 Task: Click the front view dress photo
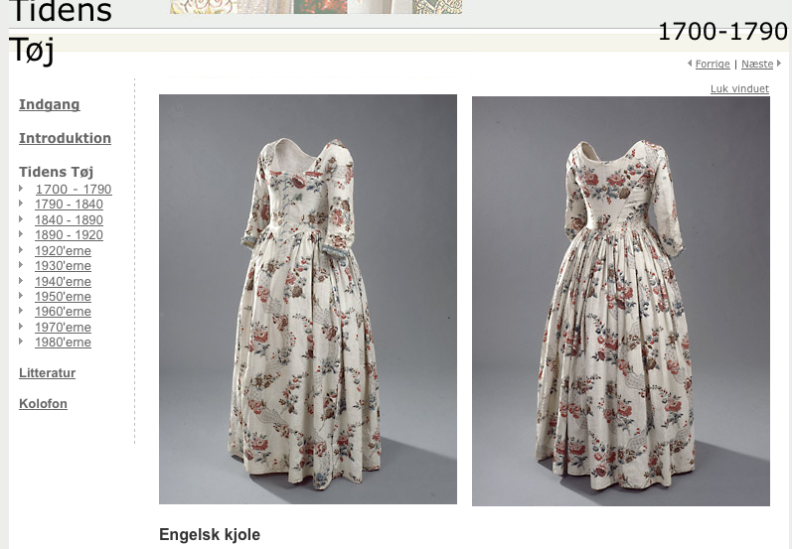click(x=308, y=299)
